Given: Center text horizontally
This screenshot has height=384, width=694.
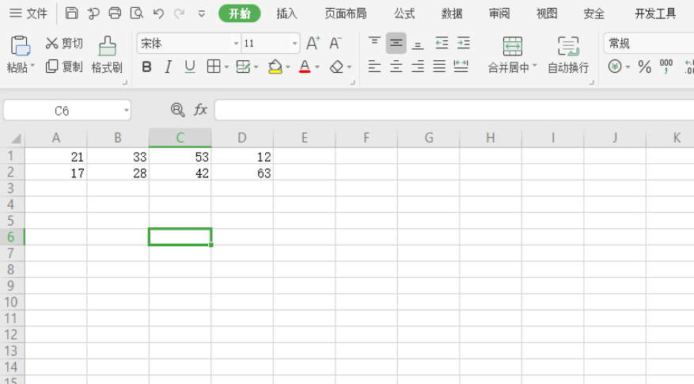Looking at the screenshot, I should (x=396, y=67).
